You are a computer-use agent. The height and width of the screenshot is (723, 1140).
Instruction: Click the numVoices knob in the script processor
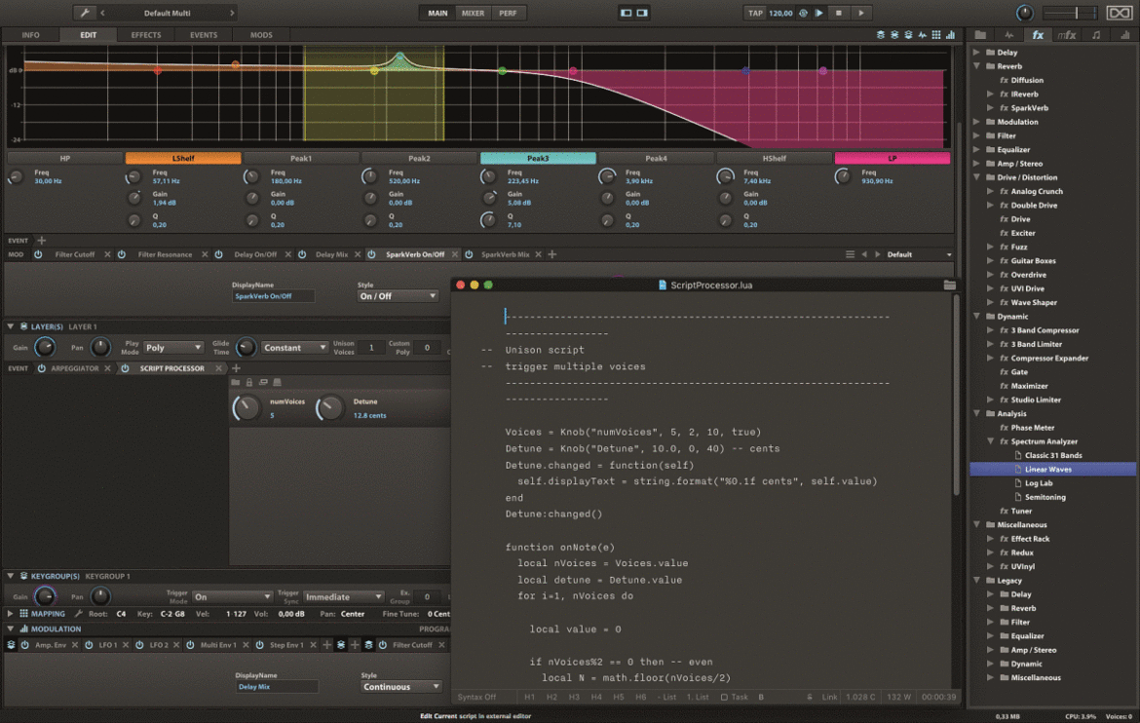pos(246,408)
